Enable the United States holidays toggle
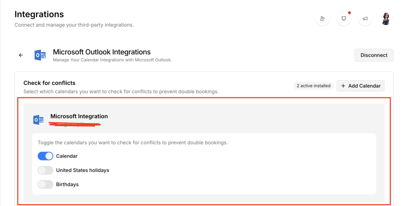The width and height of the screenshot is (407, 206). [45, 170]
